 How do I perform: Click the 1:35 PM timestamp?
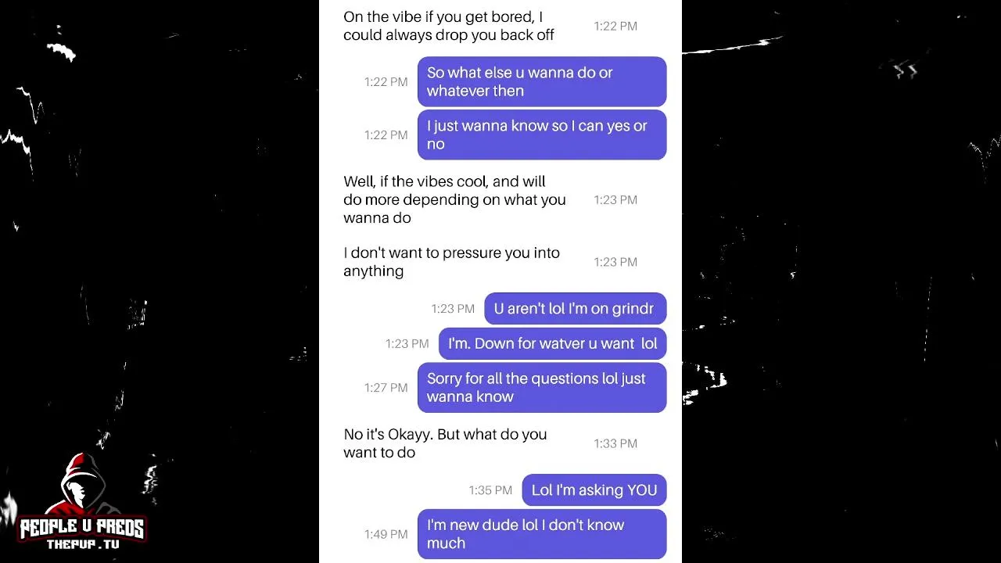point(490,490)
